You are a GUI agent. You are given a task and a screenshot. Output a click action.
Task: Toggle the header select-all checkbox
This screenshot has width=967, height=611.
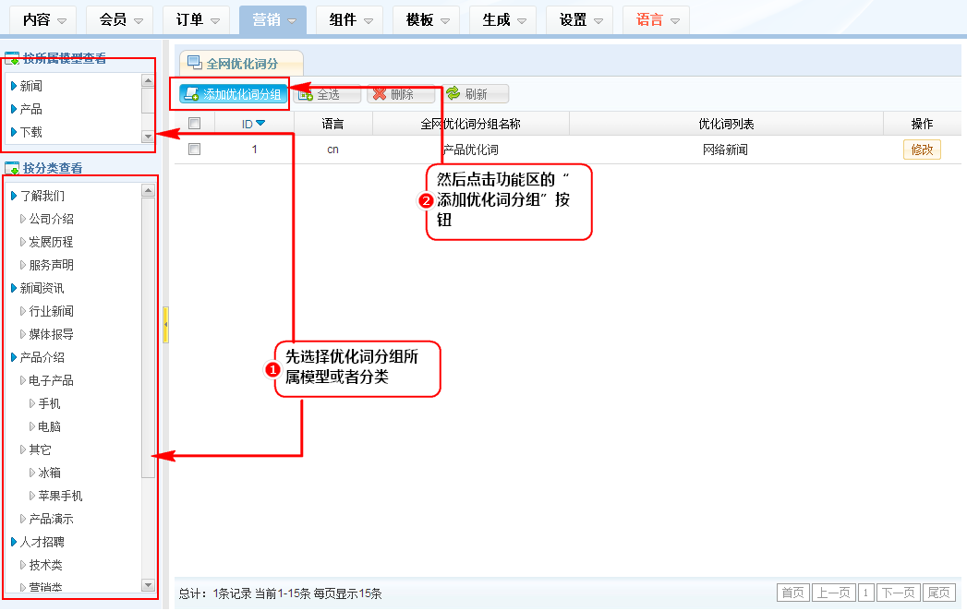(x=194, y=124)
